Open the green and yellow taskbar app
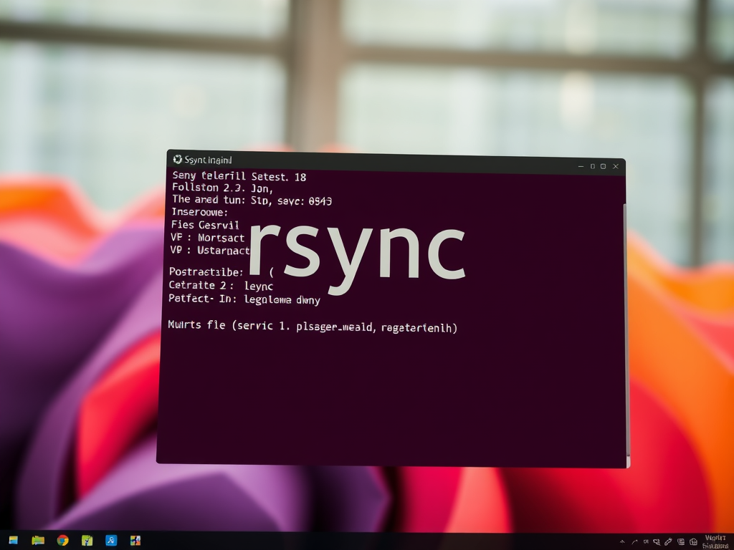 pyautogui.click(x=87, y=541)
